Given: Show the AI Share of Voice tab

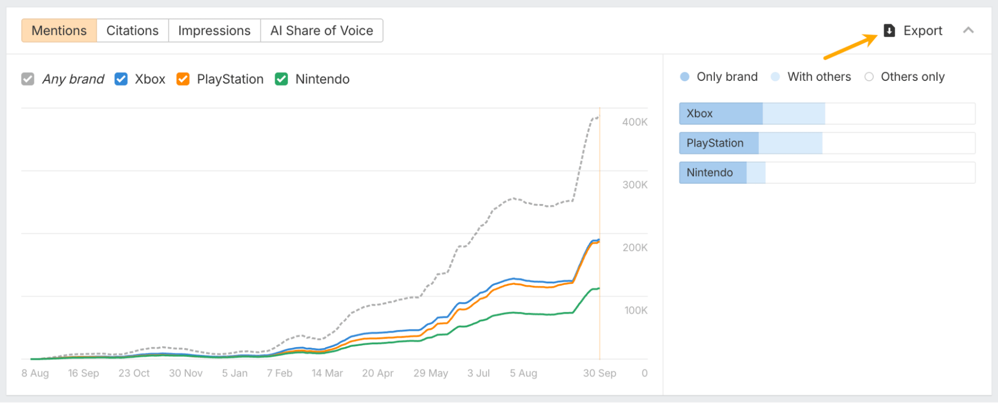Looking at the screenshot, I should click(x=322, y=30).
